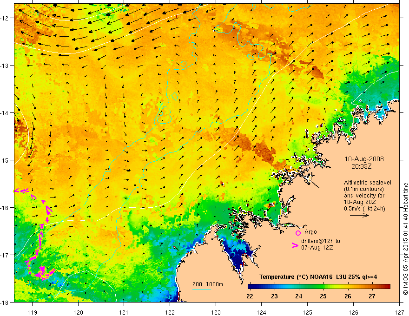Click the '10-Aug 20Z' velocity date text

coord(360,202)
